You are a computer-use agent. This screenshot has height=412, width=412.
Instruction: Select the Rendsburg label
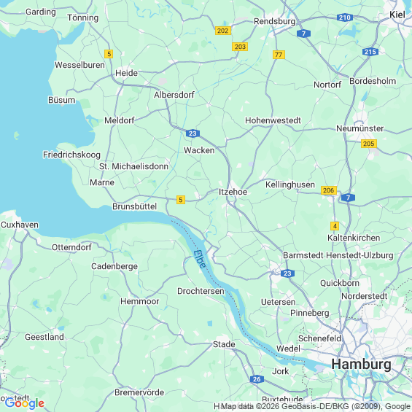[275, 21]
